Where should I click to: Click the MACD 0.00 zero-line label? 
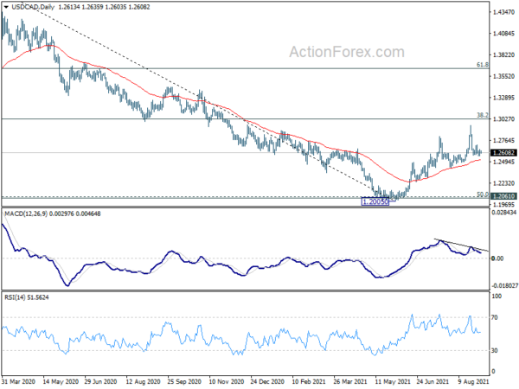[x=497, y=258]
